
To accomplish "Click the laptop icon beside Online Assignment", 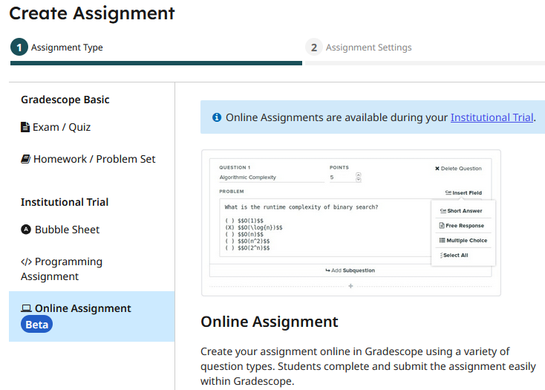I will (26, 308).
